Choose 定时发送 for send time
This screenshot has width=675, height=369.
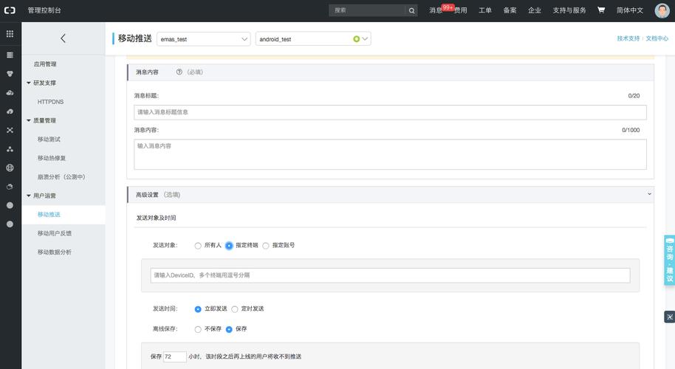235,309
